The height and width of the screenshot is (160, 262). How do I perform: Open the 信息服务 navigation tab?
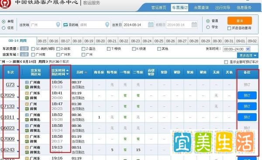(x=244, y=8)
